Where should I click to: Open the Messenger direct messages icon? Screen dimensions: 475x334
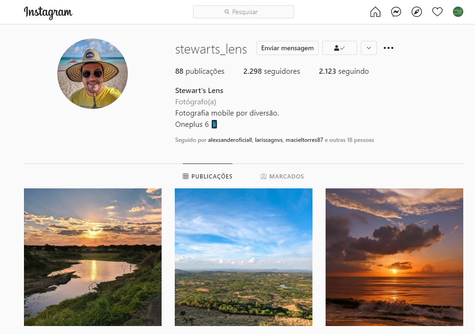[x=396, y=12]
